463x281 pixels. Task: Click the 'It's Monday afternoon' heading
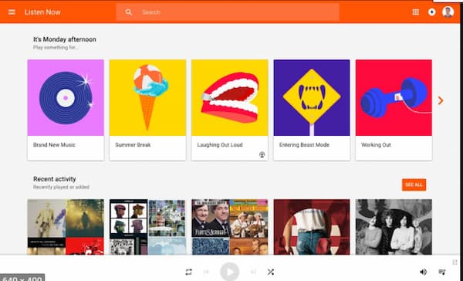[x=65, y=39]
